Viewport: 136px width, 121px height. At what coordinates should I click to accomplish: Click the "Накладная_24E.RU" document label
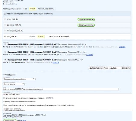pos(15,31)
